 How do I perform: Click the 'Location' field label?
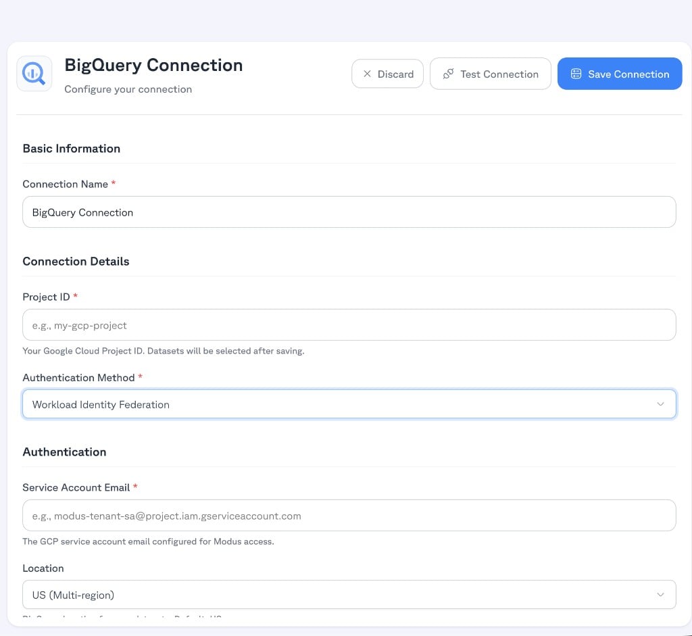tap(43, 568)
